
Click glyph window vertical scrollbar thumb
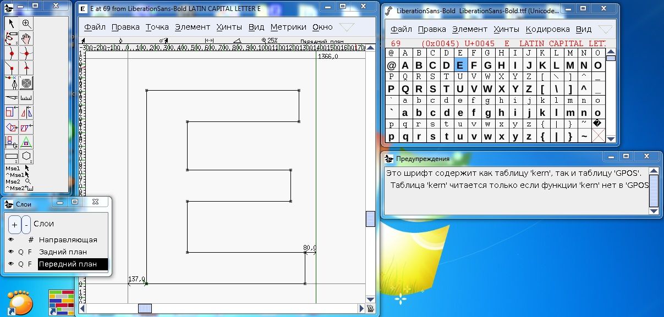pos(371,219)
